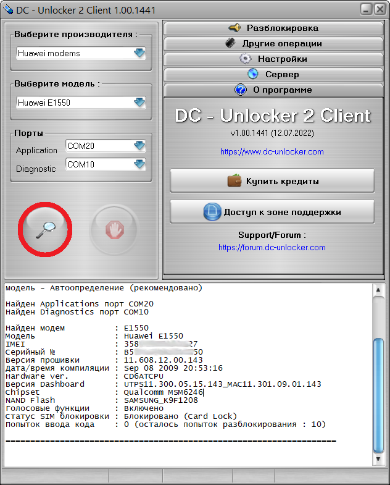Click the magnifying glass detect modem button
Viewport: 390px width, 485px height.
45,229
